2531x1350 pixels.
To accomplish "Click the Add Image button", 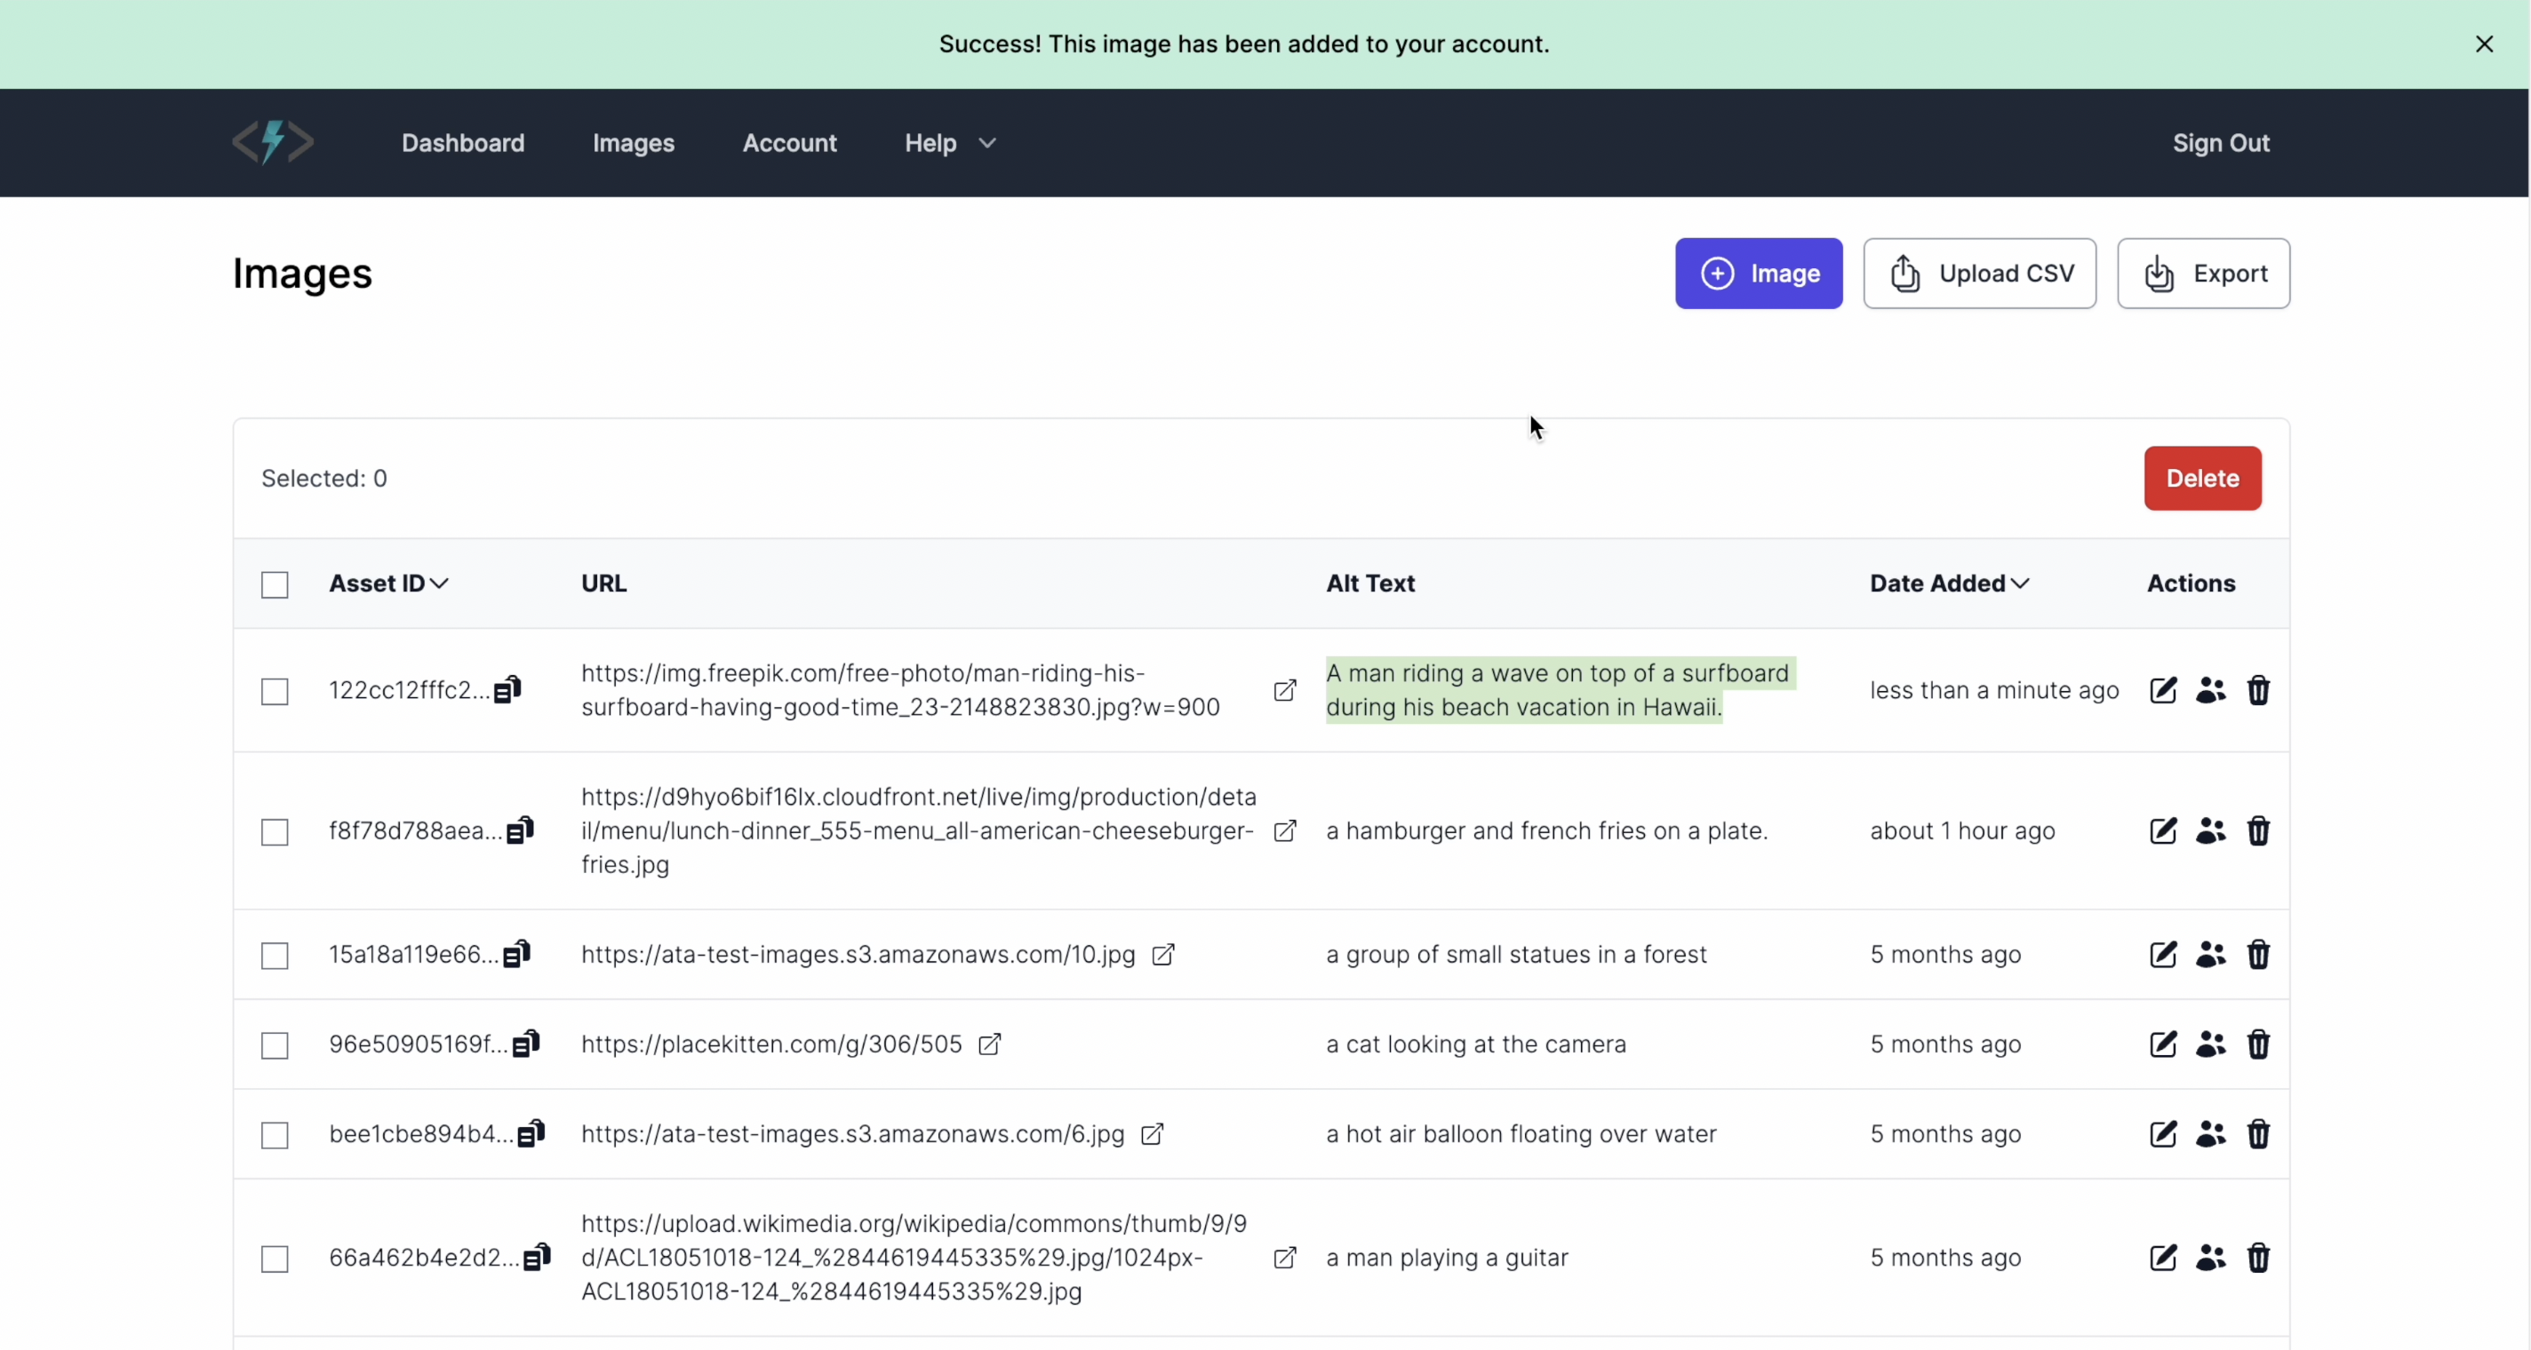I will pyautogui.click(x=1760, y=273).
